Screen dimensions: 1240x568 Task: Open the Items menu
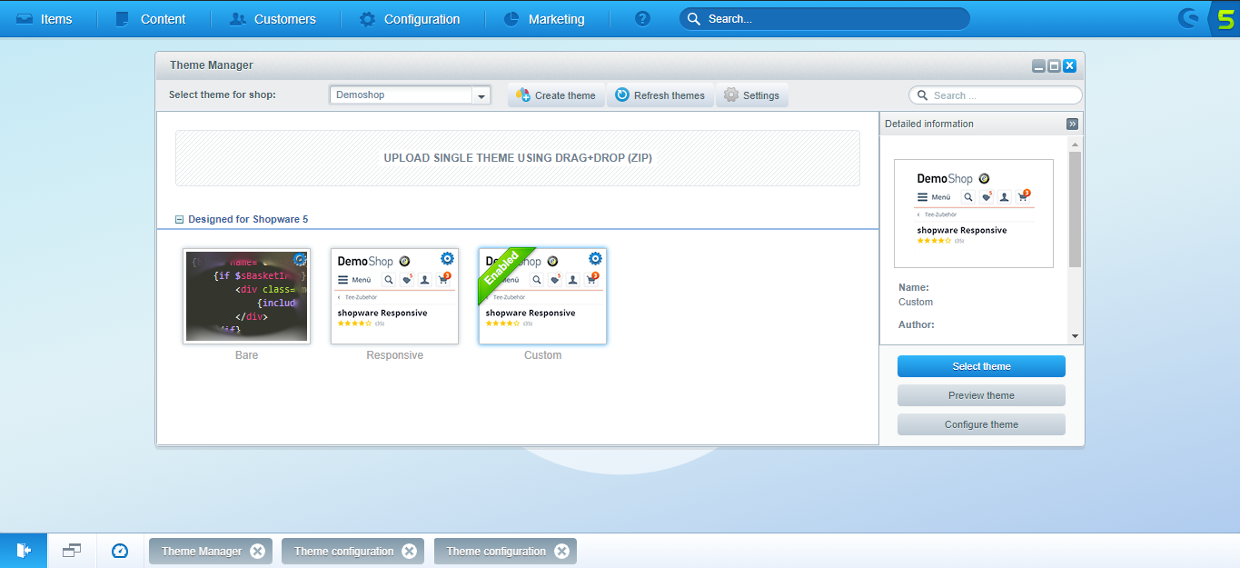click(45, 18)
